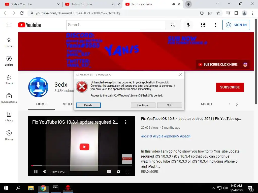This screenshot has width=258, height=193.
Task: Mute audio on the third 3cdx tab
Action: tap(173, 4)
